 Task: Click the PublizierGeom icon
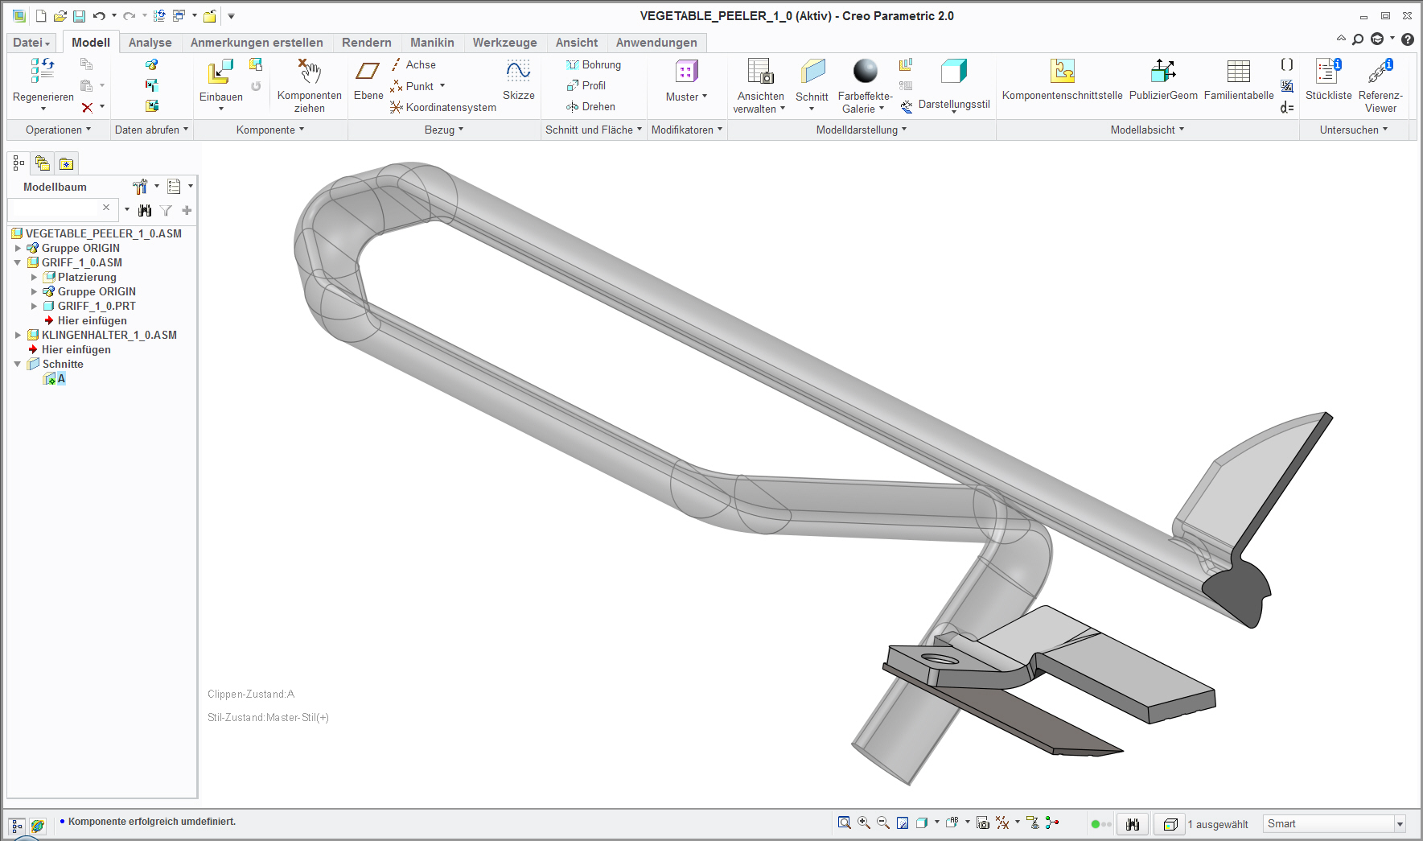tap(1163, 71)
